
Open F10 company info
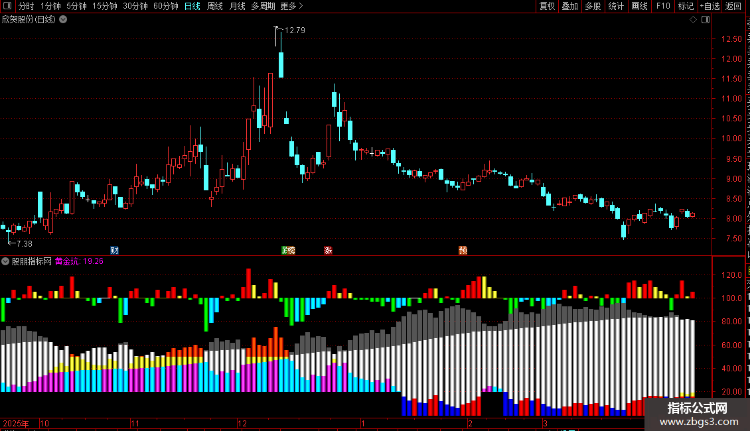[x=663, y=6]
